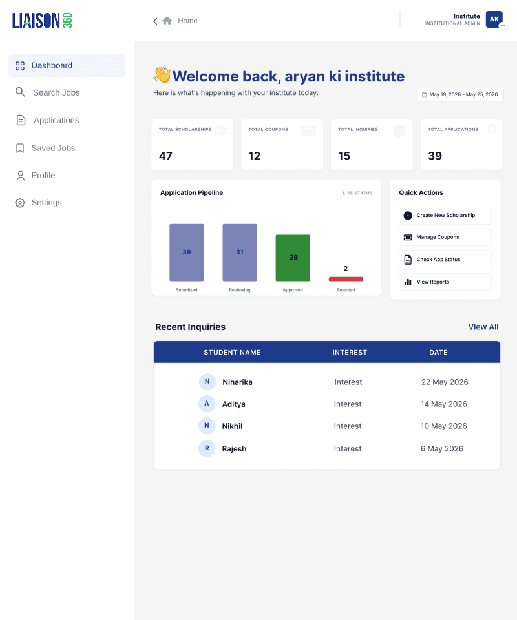
Task: Click Check App Status button
Action: [445, 260]
